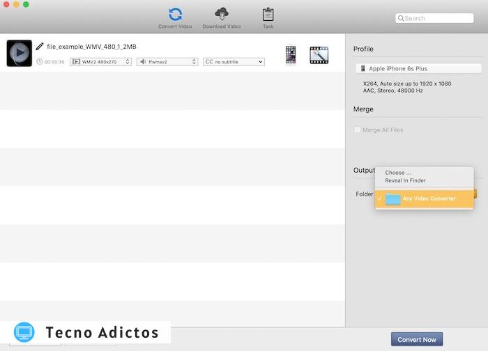Click the Convert Now button

click(416, 340)
